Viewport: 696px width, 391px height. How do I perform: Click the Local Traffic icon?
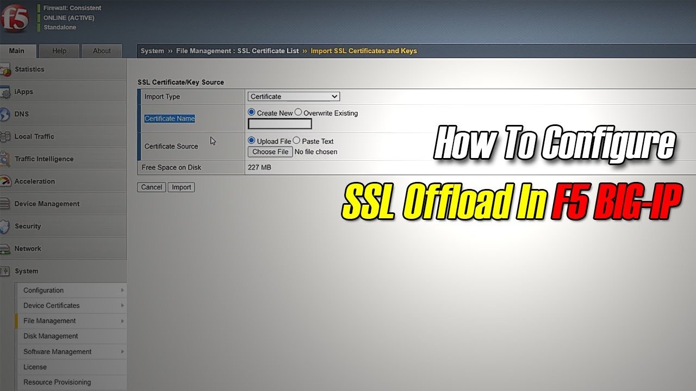5,137
